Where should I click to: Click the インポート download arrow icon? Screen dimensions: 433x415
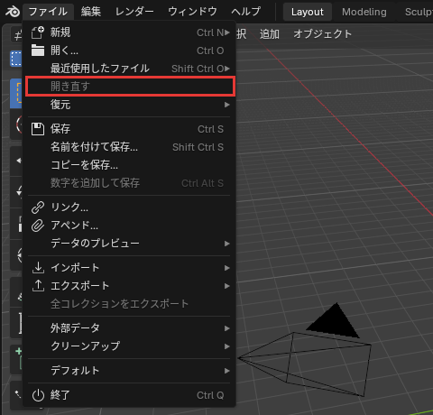[38, 268]
